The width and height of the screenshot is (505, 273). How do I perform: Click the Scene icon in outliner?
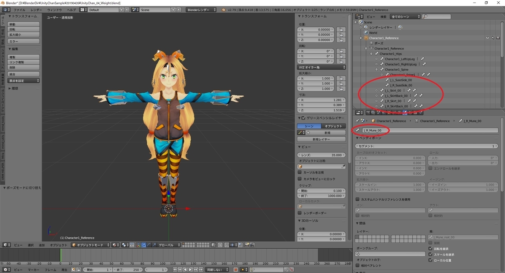coord(361,22)
